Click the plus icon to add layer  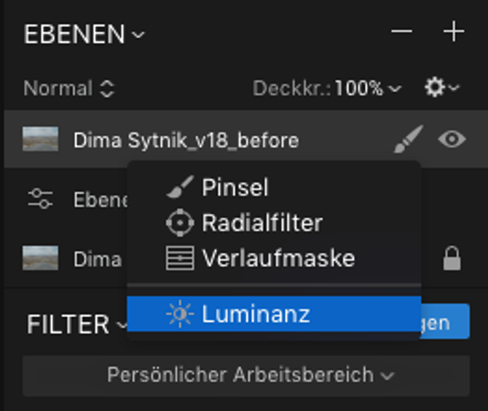pos(454,31)
